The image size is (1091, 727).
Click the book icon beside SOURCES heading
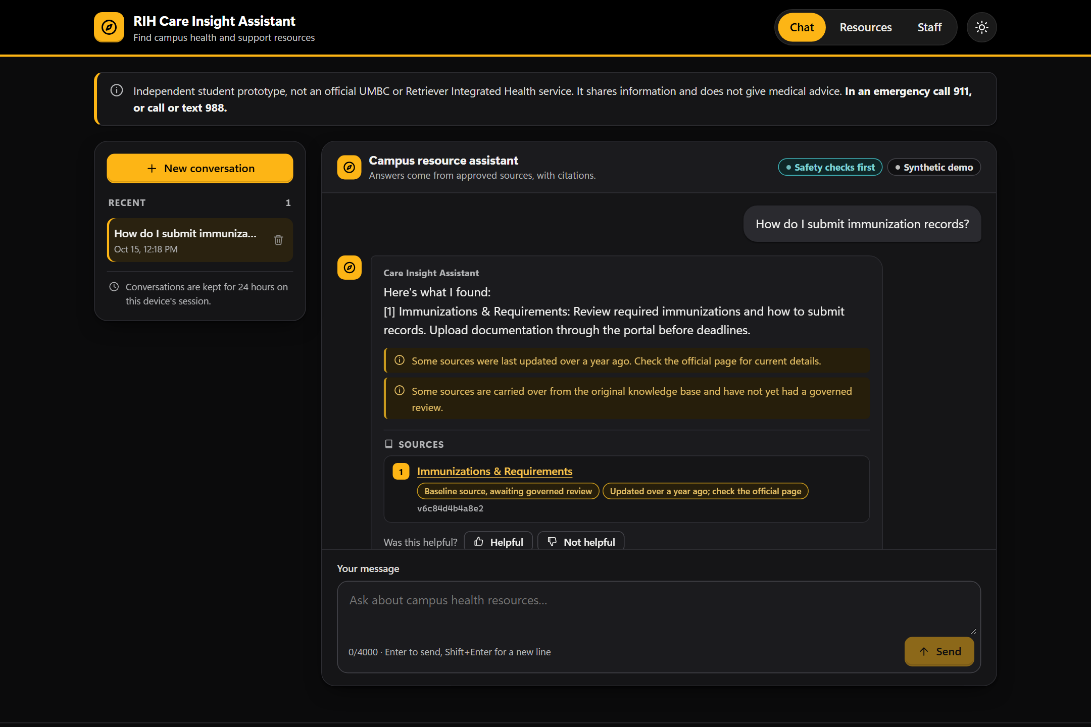[x=388, y=444]
